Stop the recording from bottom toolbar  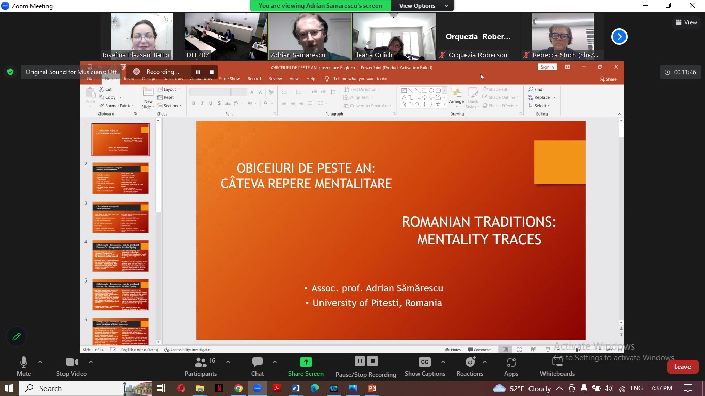[373, 361]
